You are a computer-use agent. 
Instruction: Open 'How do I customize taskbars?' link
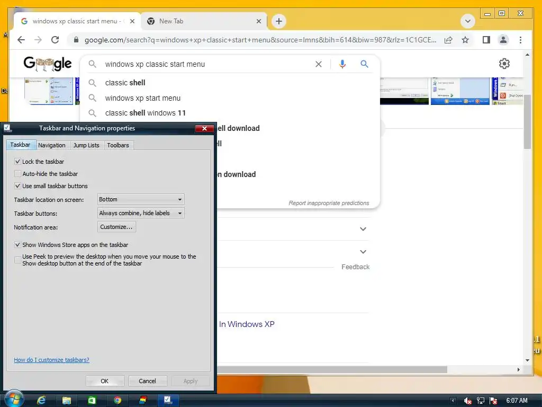tap(51, 360)
